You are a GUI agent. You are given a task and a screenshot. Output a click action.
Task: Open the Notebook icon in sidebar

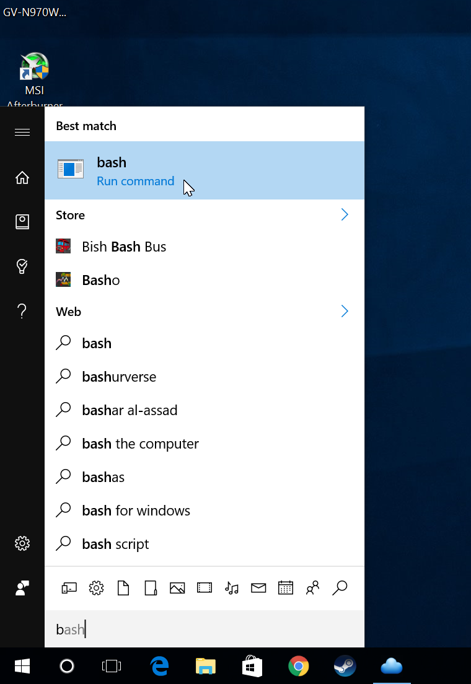[x=22, y=222]
